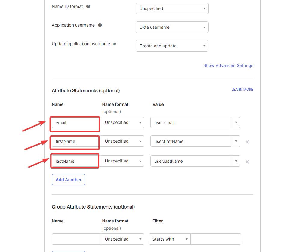Screen dimensions: 298x252
Task: Click the email attribute name field
Action: 75,123
